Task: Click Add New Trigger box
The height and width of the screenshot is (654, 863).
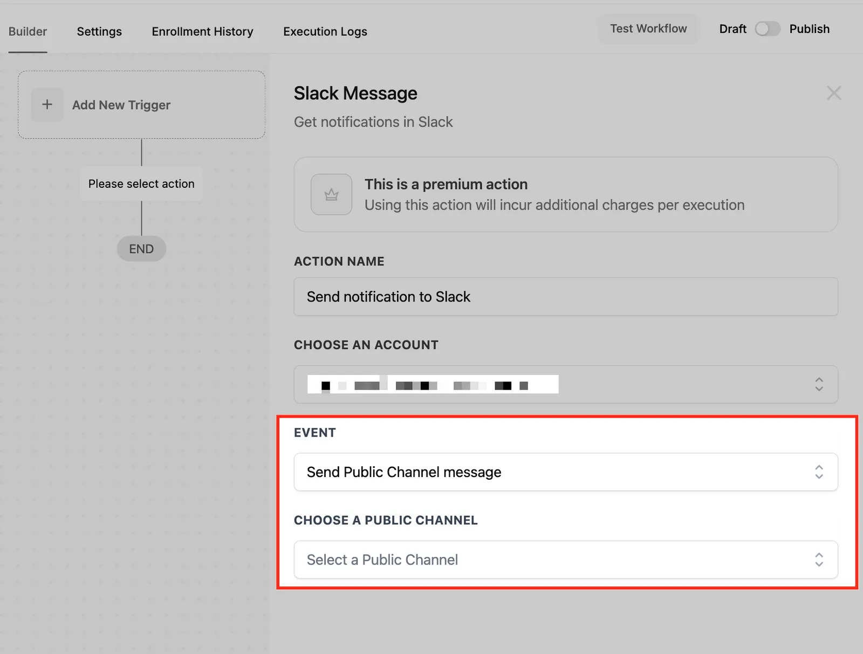Action: click(x=141, y=105)
